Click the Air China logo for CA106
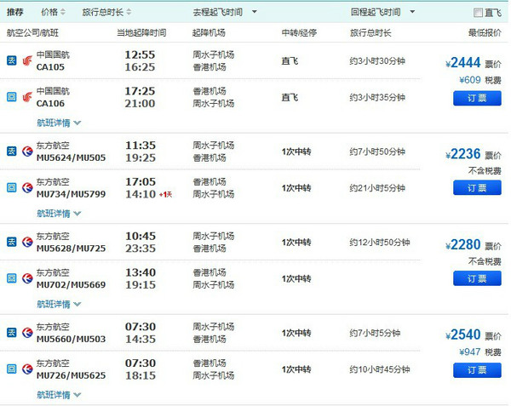This screenshot has width=511, height=406. (x=27, y=97)
